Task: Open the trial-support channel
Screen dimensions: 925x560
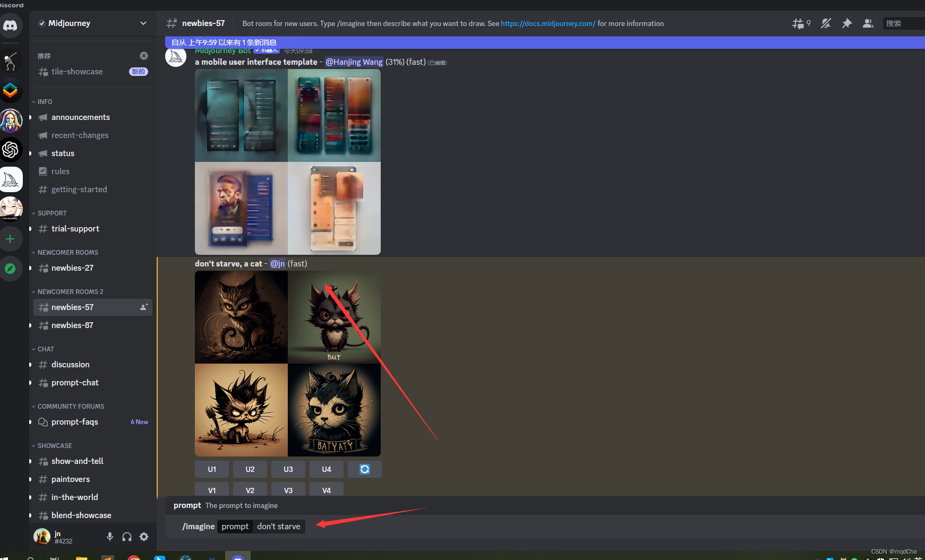Action: 93,229
